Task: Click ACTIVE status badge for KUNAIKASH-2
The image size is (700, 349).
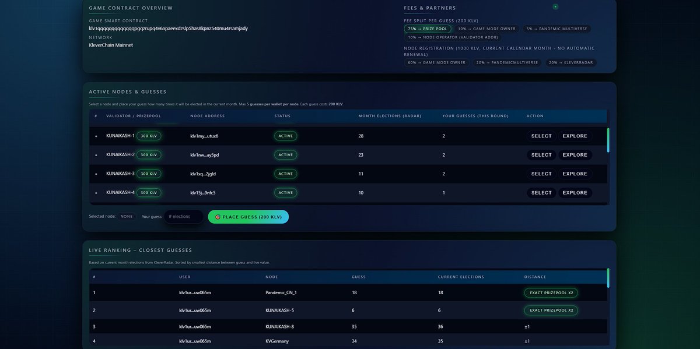Action: 286,155
